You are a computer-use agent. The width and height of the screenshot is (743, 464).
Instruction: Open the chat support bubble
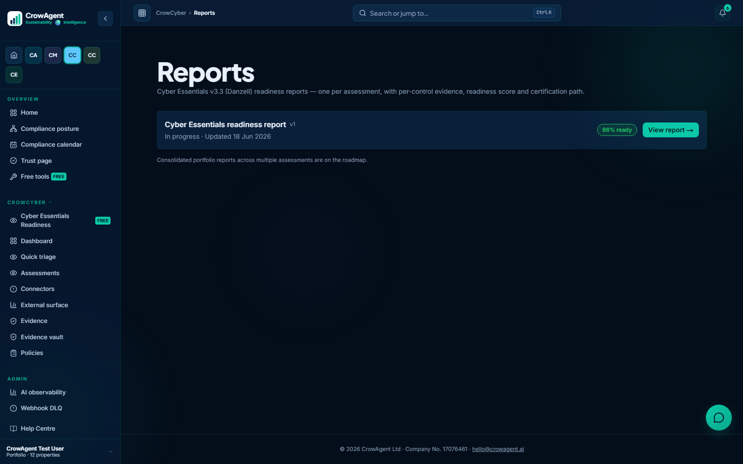(719, 418)
